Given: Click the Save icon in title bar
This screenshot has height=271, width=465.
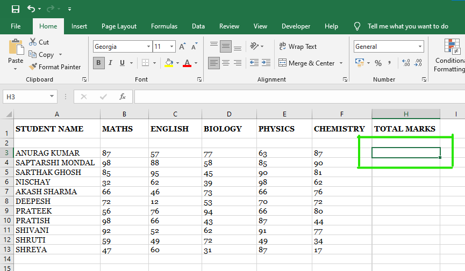Looking at the screenshot, I should point(16,9).
